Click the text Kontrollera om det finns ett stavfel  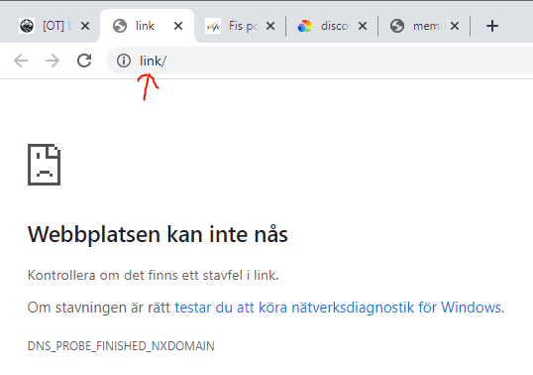click(153, 275)
